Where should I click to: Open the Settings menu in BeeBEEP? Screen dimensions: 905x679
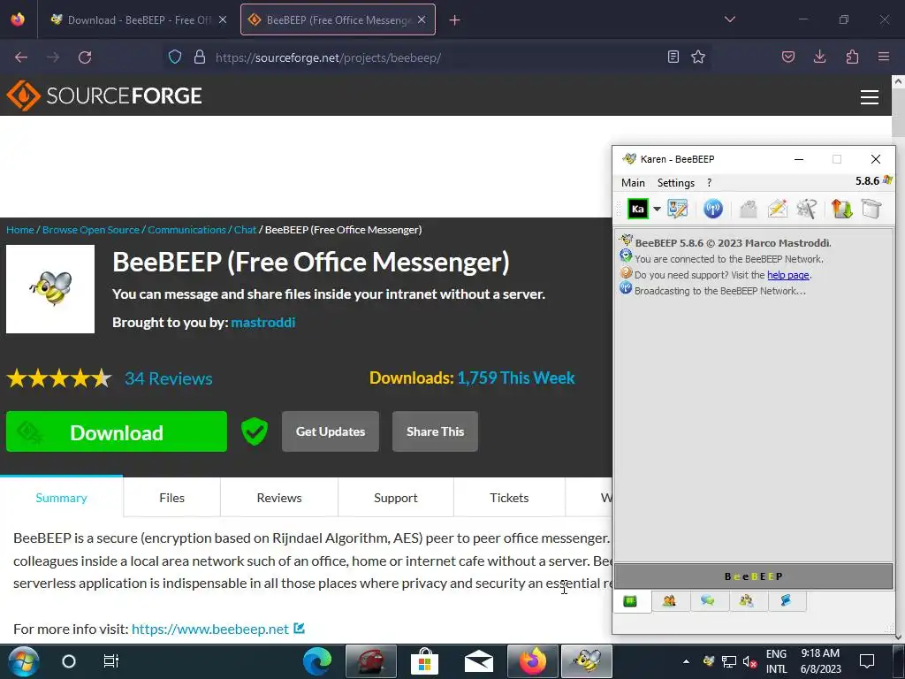pos(676,182)
